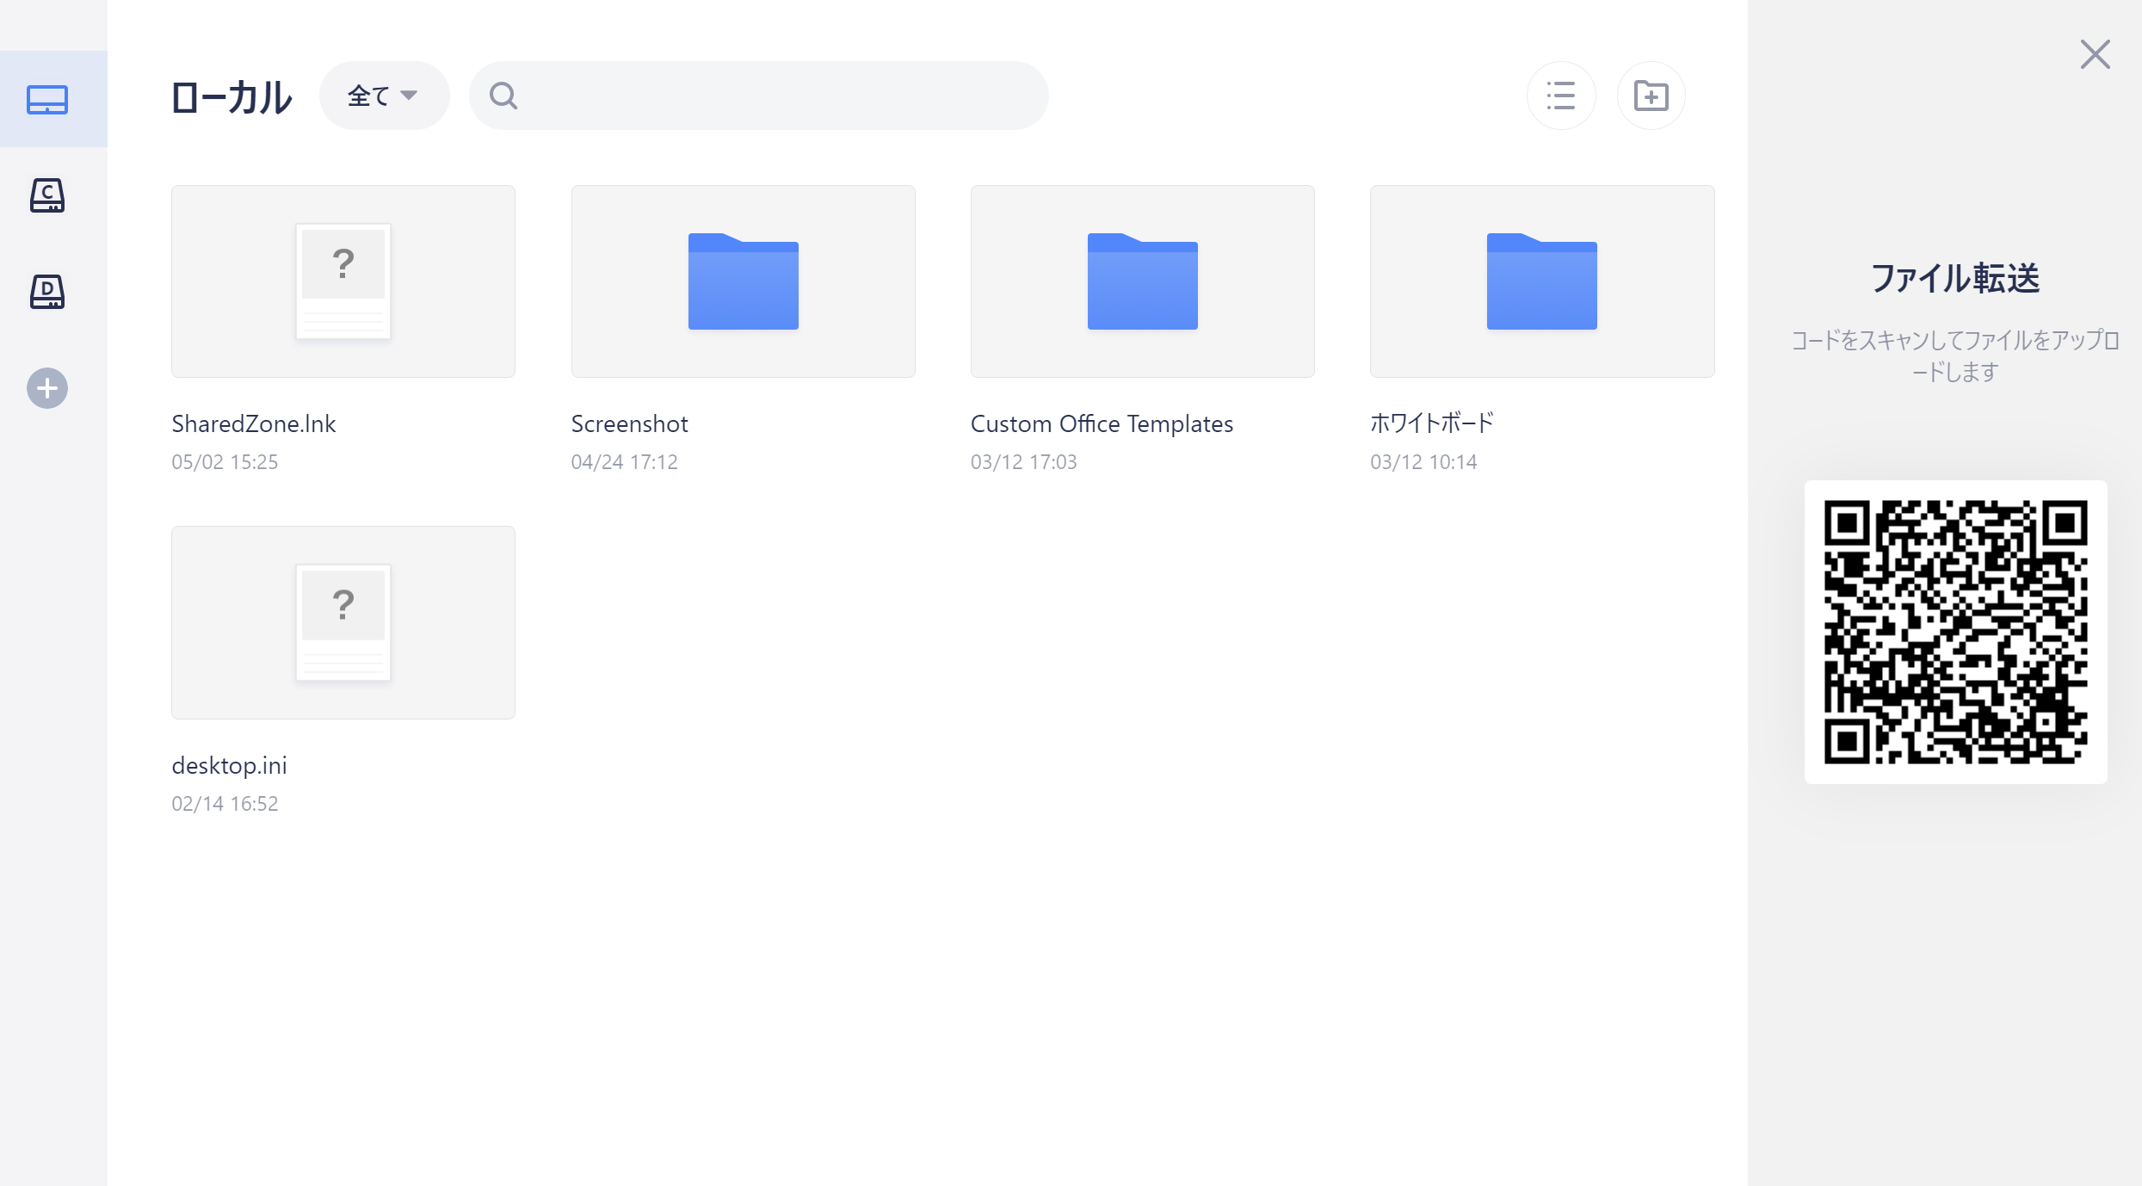Create a new folder
The height and width of the screenshot is (1186, 2142).
point(1651,96)
